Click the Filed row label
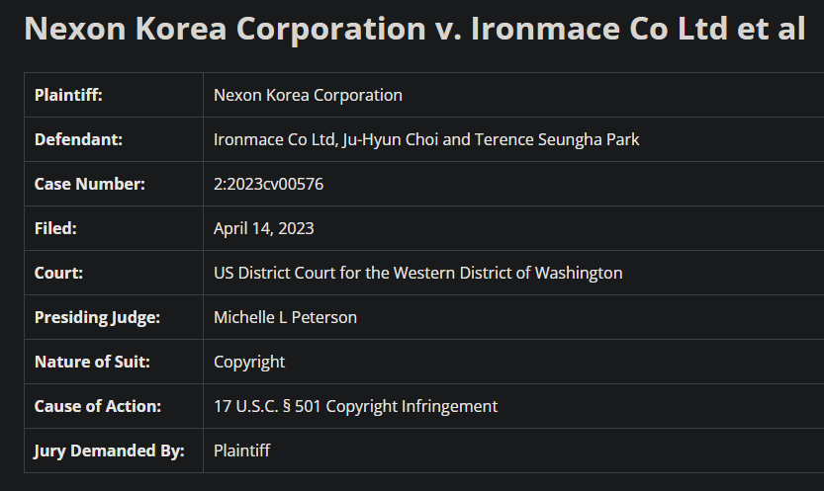This screenshot has height=491, width=824. [x=55, y=228]
